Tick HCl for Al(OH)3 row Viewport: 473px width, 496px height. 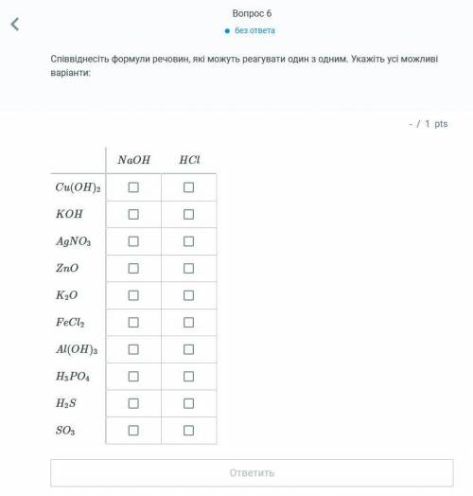click(189, 349)
